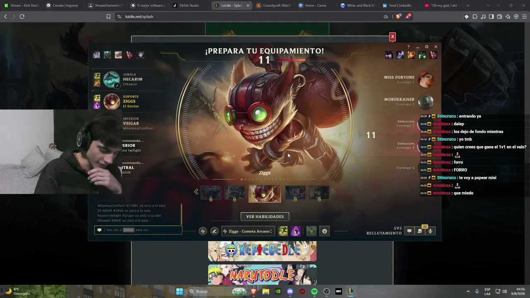Select the second locked skin thumbnail
This screenshot has height=298, width=530.
point(235,193)
